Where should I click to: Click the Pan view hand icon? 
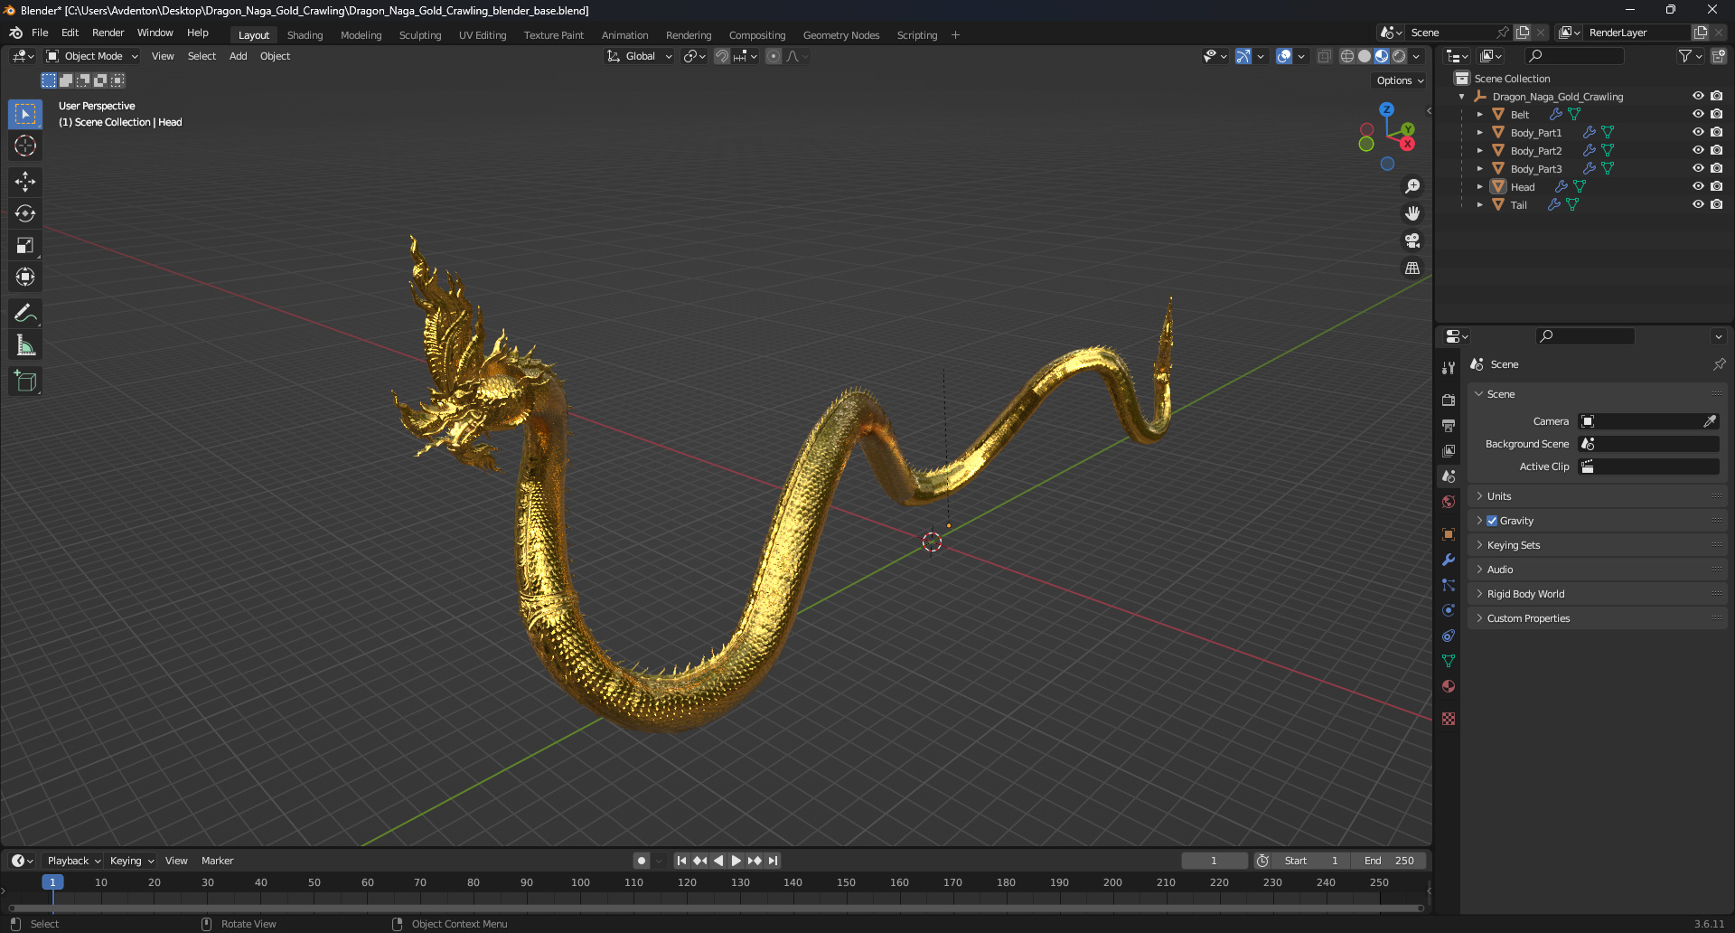(x=1412, y=213)
